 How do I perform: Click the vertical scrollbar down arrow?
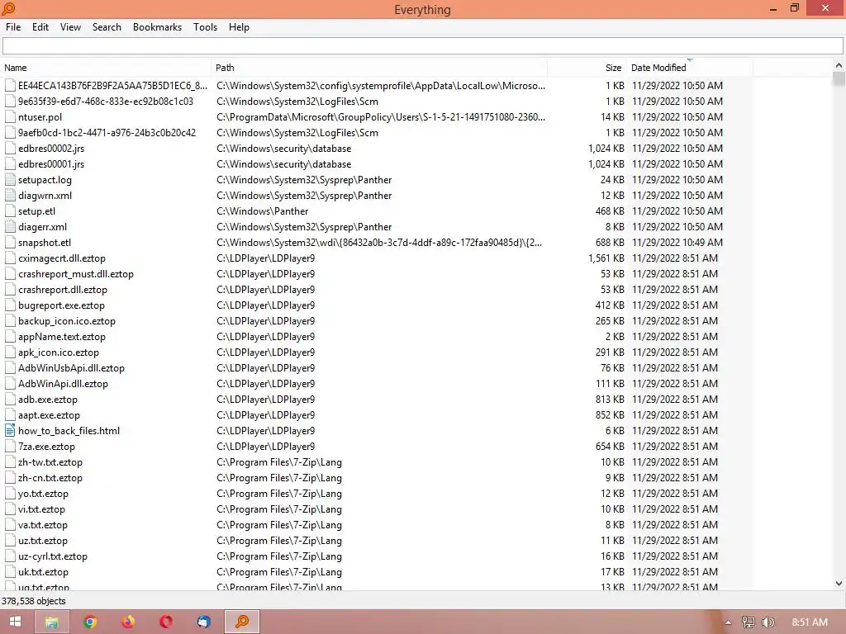[839, 584]
